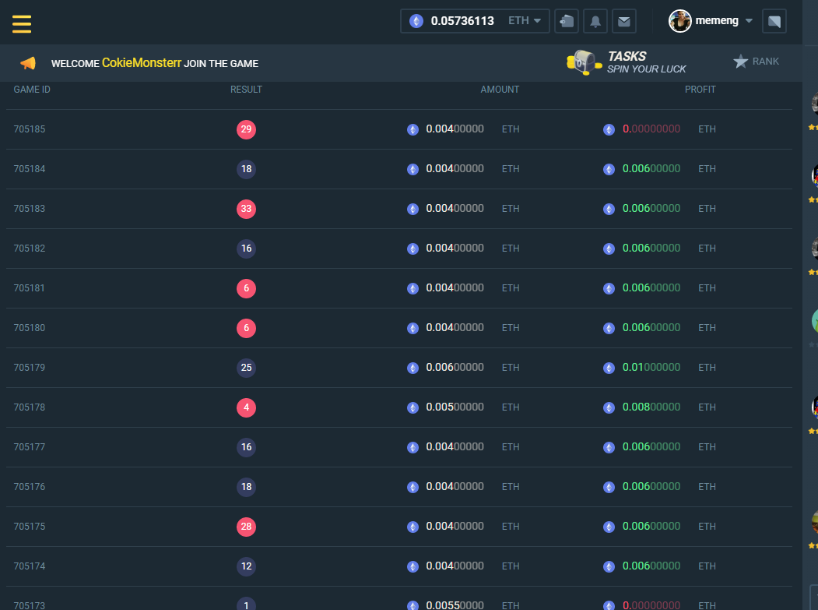
Task: Click the Tasks treasure chest icon
Action: click(x=581, y=62)
